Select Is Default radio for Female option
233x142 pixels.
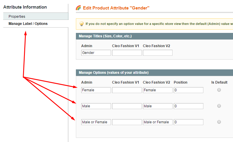[x=219, y=90]
